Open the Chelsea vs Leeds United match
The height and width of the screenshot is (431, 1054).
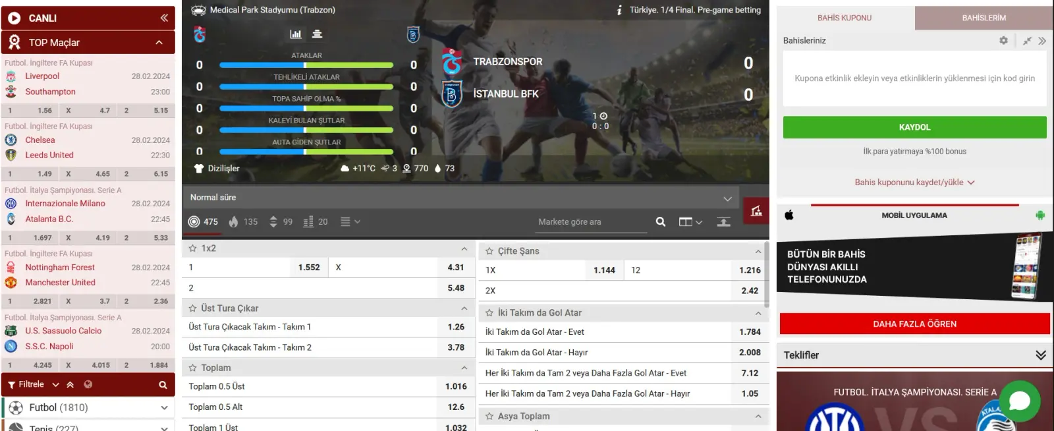[x=88, y=148]
